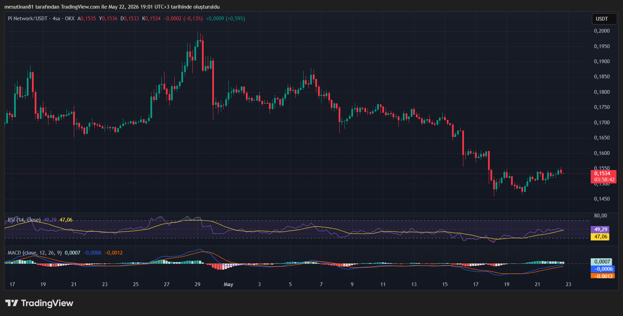The width and height of the screenshot is (623, 316).
Task: Click the red 0,1534 current price badge
Action: [x=603, y=173]
